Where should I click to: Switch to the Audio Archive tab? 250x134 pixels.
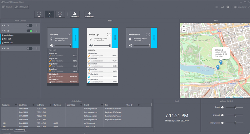(x=7, y=130)
